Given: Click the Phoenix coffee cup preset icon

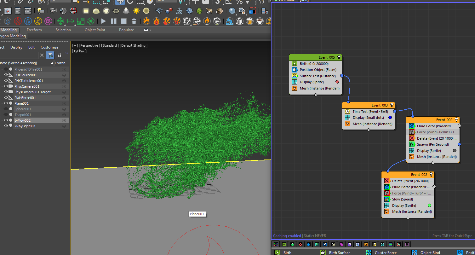Looking at the screenshot, I should pyautogui.click(x=260, y=21).
